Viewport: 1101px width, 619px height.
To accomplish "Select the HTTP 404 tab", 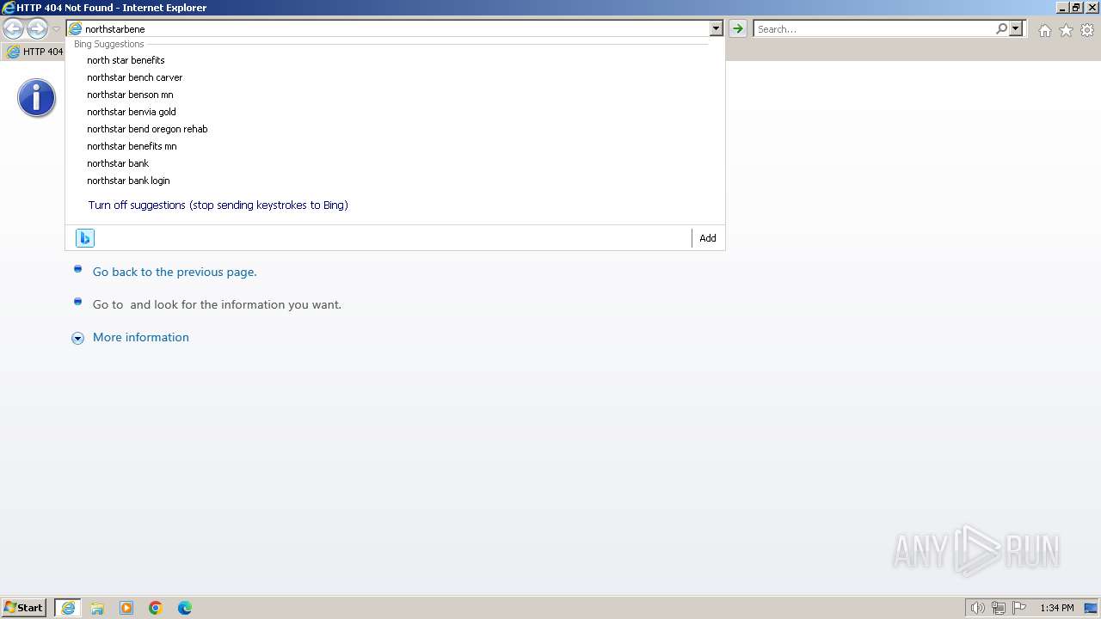I will [x=34, y=52].
